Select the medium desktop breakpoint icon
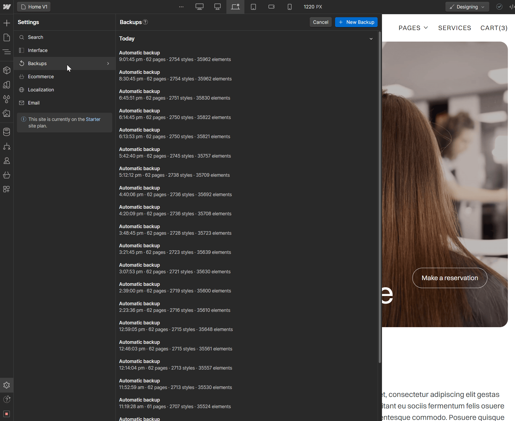 tap(218, 7)
